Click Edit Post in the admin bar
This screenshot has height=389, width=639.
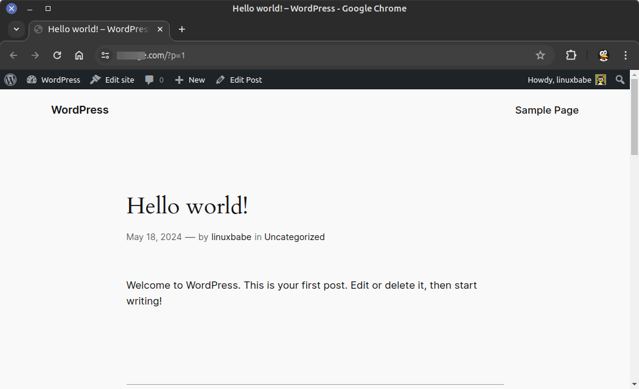[x=239, y=80]
